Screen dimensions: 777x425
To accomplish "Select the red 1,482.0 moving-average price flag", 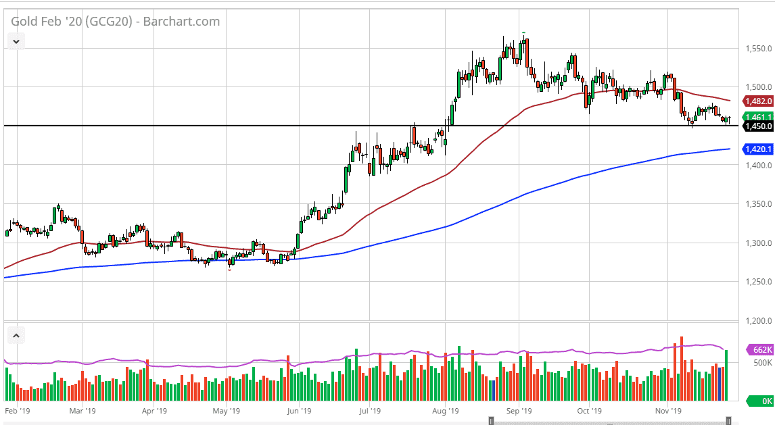I will [759, 101].
